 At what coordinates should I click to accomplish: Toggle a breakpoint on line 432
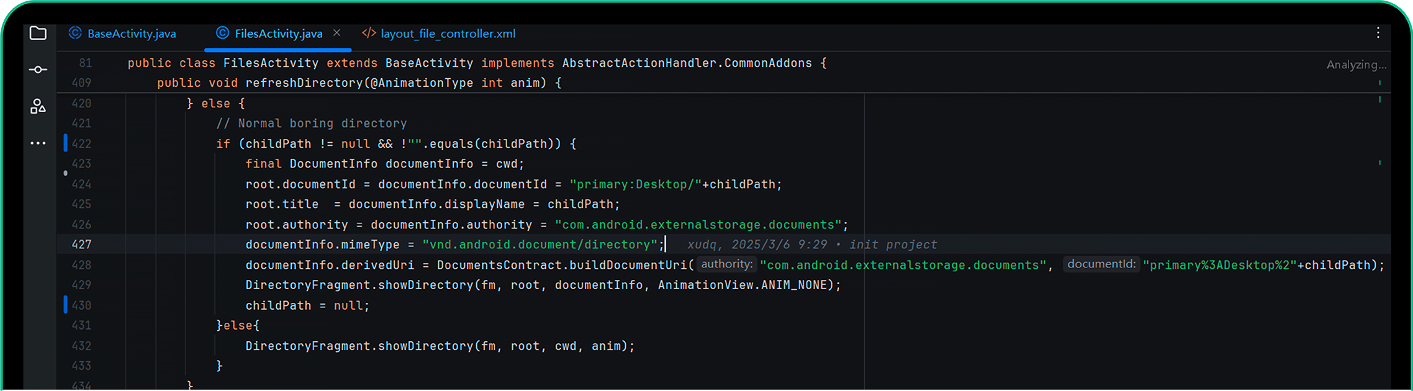81,346
